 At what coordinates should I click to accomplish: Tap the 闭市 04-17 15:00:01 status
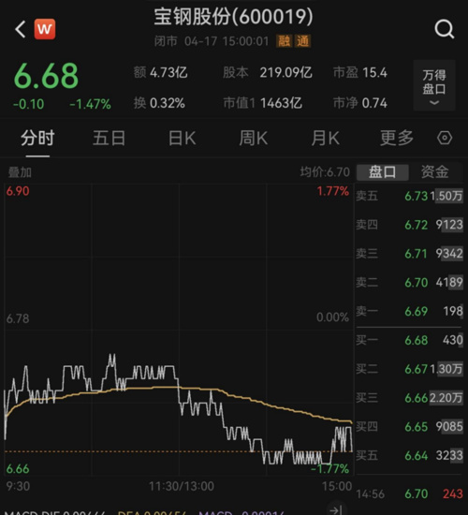click(212, 41)
